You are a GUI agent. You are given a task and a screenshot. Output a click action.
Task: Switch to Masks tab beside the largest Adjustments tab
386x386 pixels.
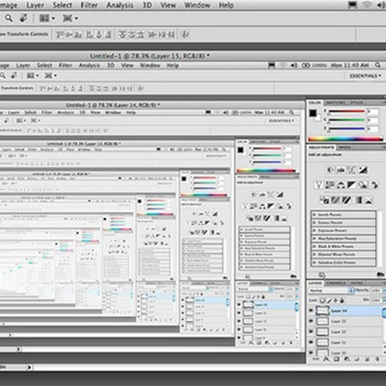[345, 148]
